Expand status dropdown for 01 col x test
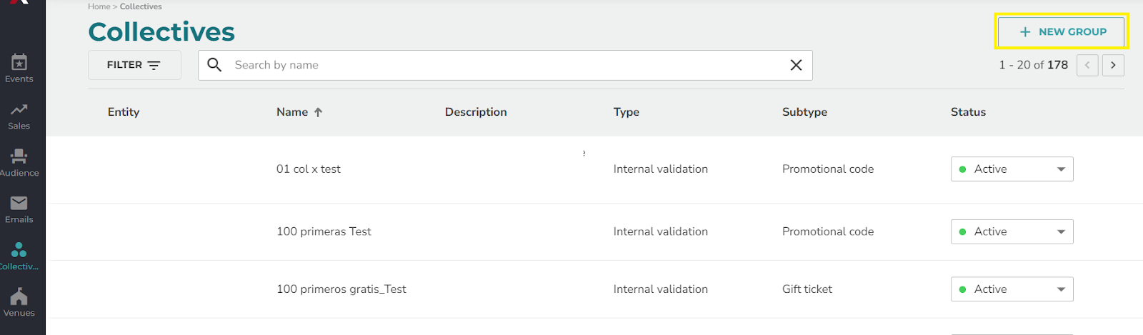Viewport: 1143px width, 335px height. [1012, 169]
